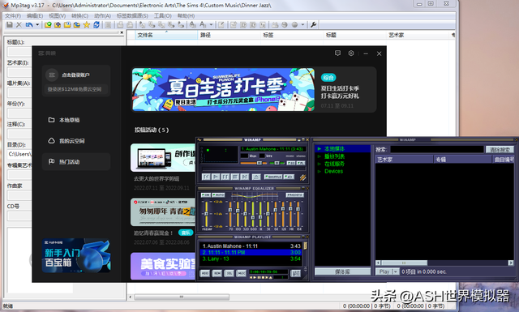Open the 转换(C) menu in Mp3tag
The image size is (519, 312).
79,15
